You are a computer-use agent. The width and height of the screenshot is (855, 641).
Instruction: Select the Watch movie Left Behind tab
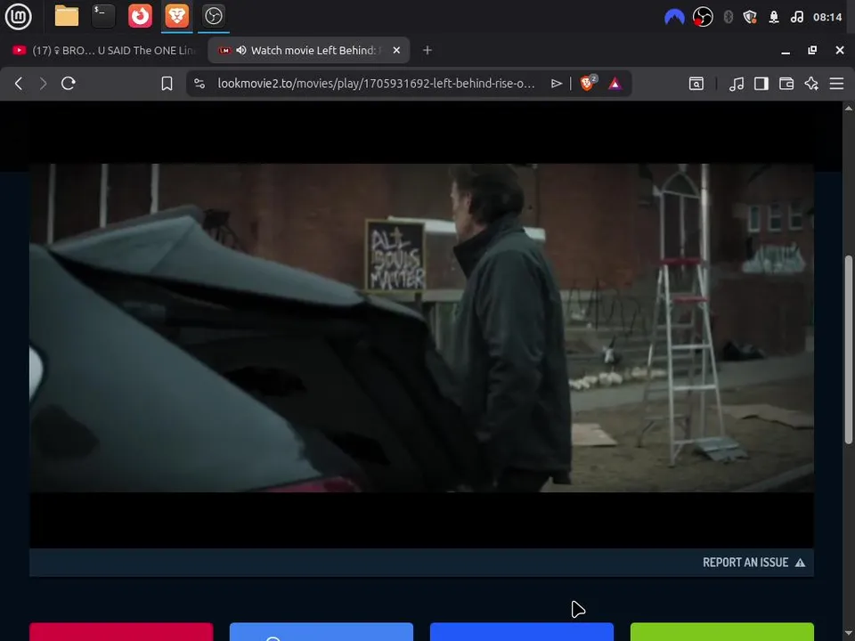click(x=308, y=50)
